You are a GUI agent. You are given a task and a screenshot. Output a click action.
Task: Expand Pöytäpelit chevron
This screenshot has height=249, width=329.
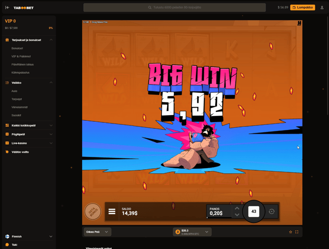51,134
